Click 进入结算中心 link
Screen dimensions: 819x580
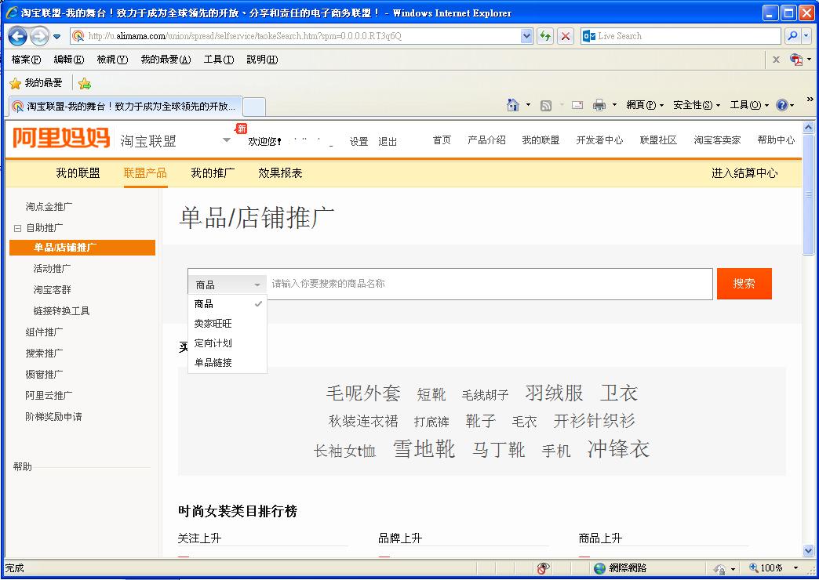[x=744, y=172]
